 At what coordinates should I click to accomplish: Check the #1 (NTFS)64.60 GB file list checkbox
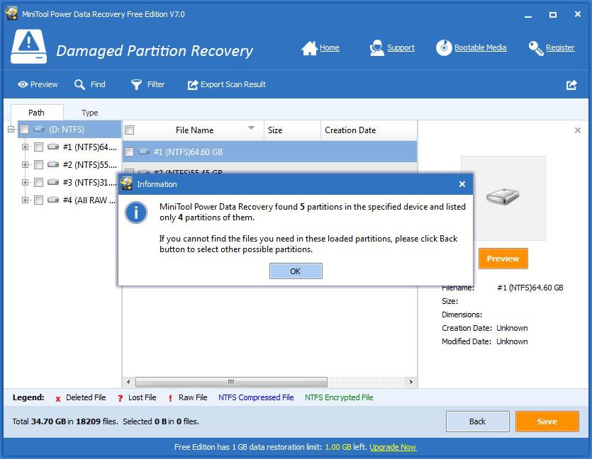tap(130, 152)
